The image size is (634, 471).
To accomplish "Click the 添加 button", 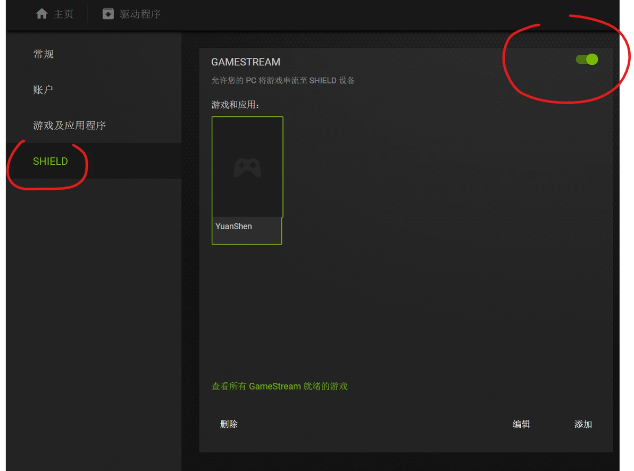I will (x=583, y=424).
